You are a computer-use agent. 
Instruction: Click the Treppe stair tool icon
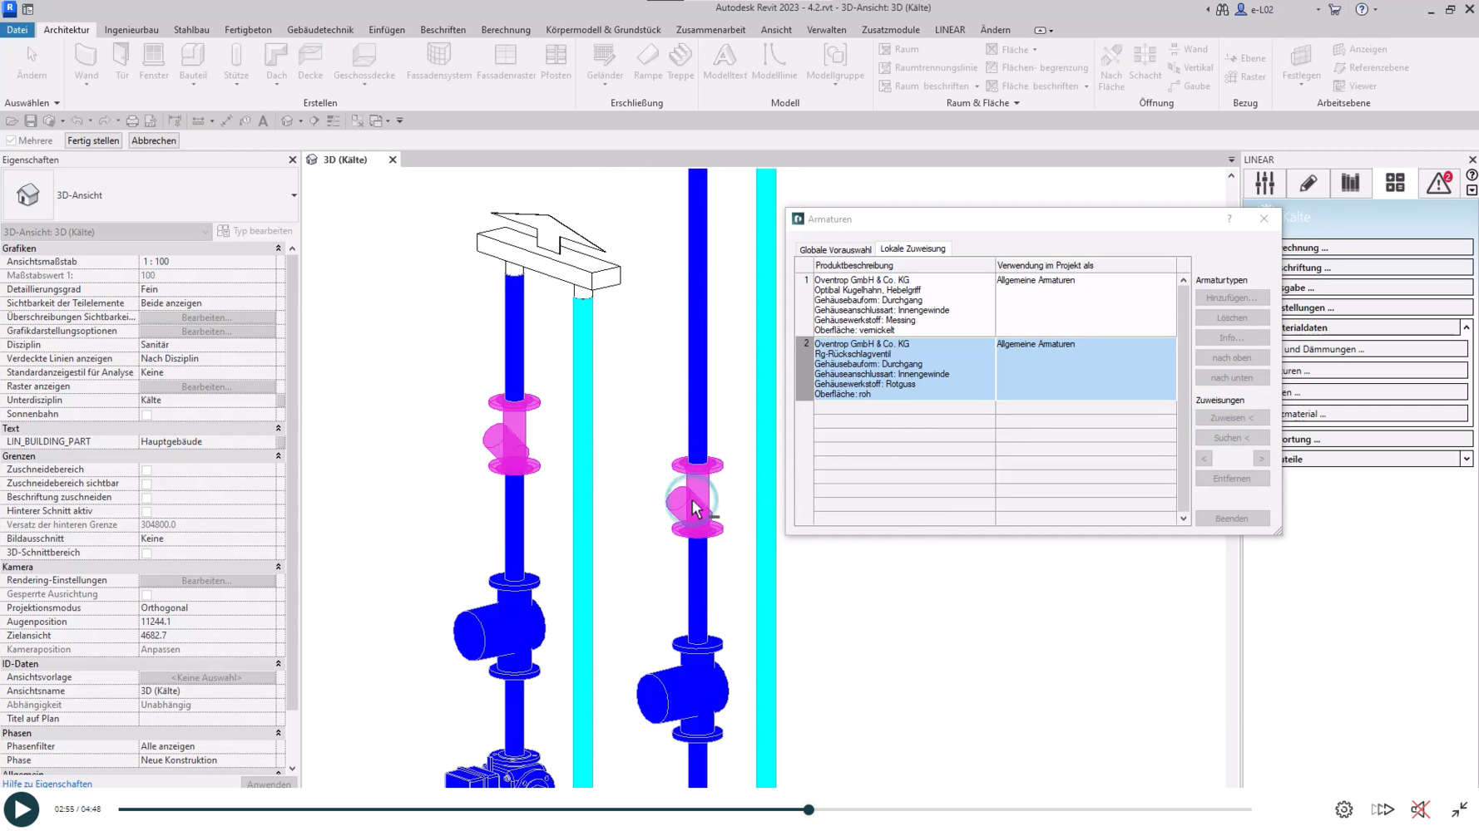point(680,62)
